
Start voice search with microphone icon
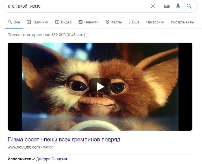(178, 6)
